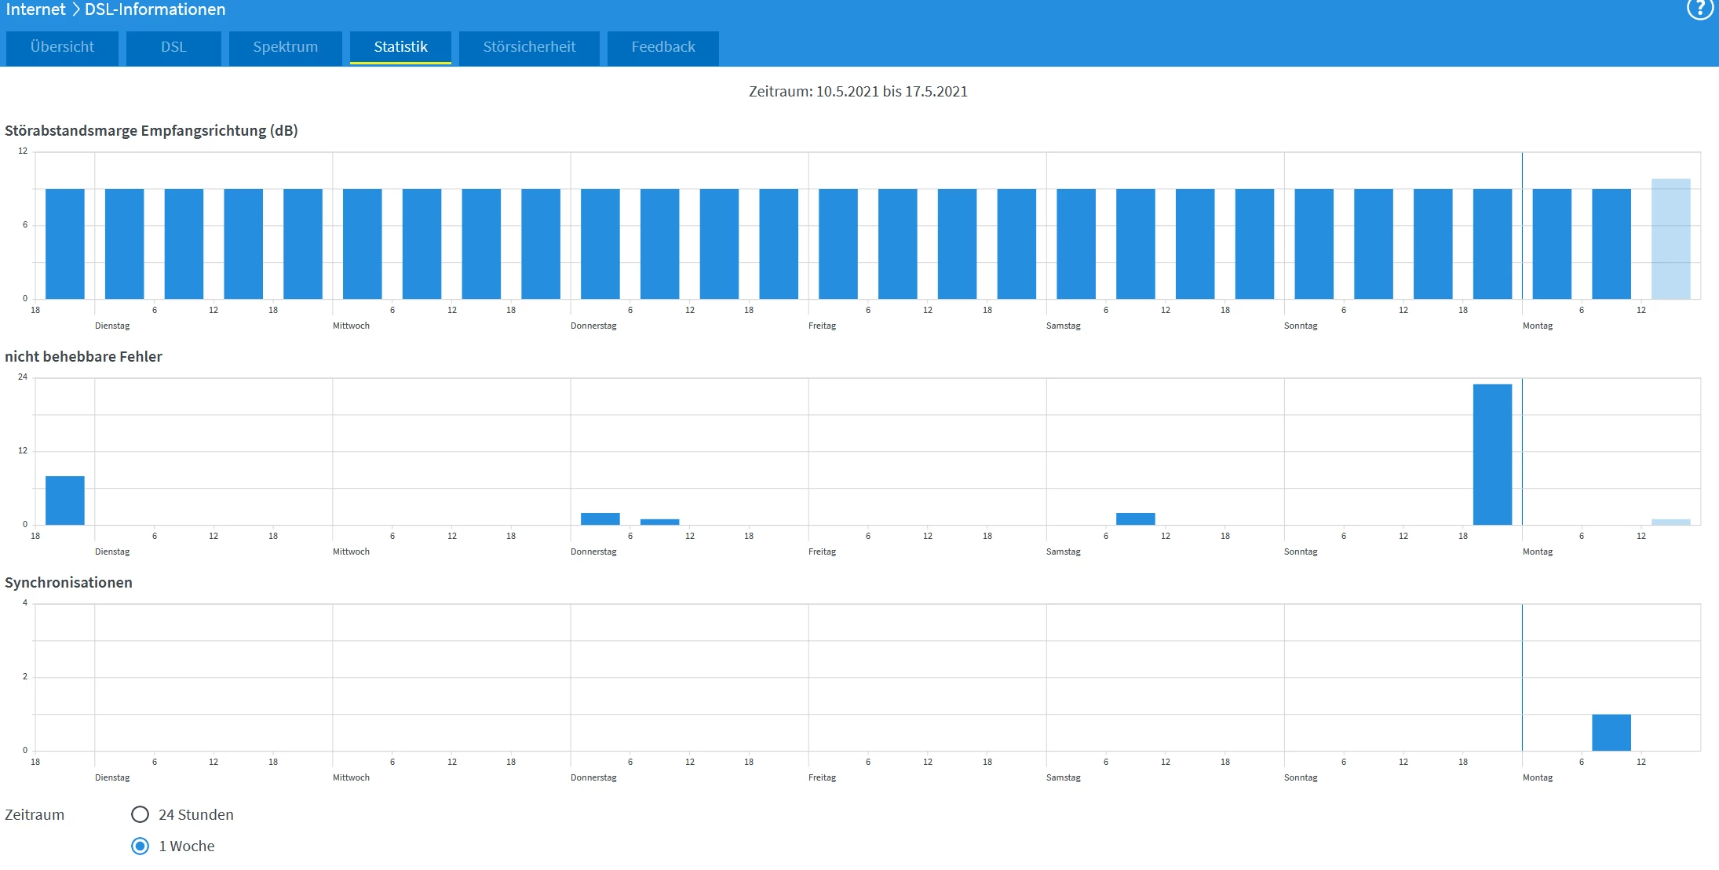Click the Samstag error bar

[x=1135, y=519]
